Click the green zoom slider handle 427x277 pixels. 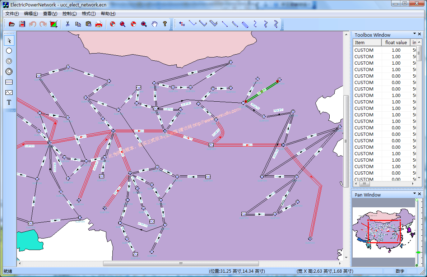tap(418, 253)
